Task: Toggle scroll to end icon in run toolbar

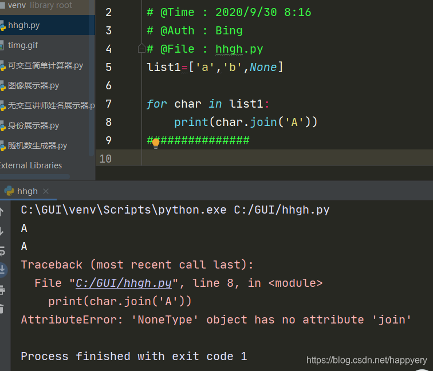Action: click(2, 270)
